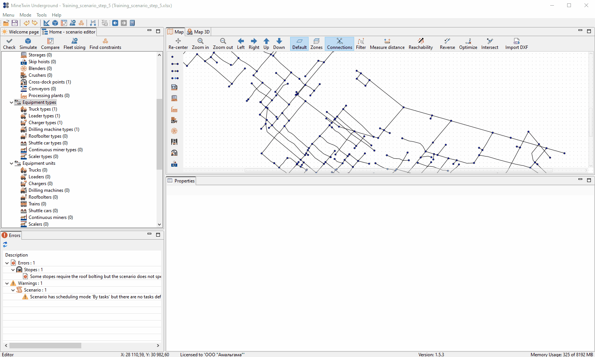Screen dimensions: 595x357
Task: Select the processing plant factory tool
Action: [x=174, y=109]
